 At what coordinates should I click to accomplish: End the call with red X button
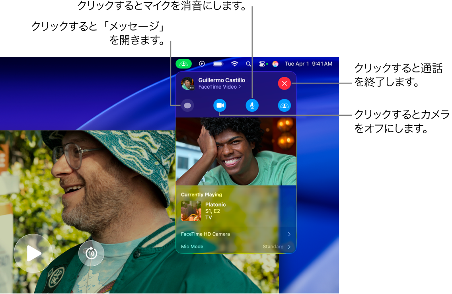[x=284, y=83]
